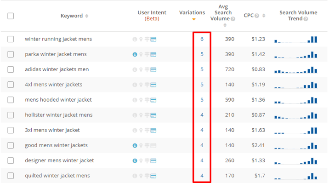Tick the select-all checkbox in the table header
This screenshot has height=183, width=329.
pyautogui.click(x=11, y=16)
